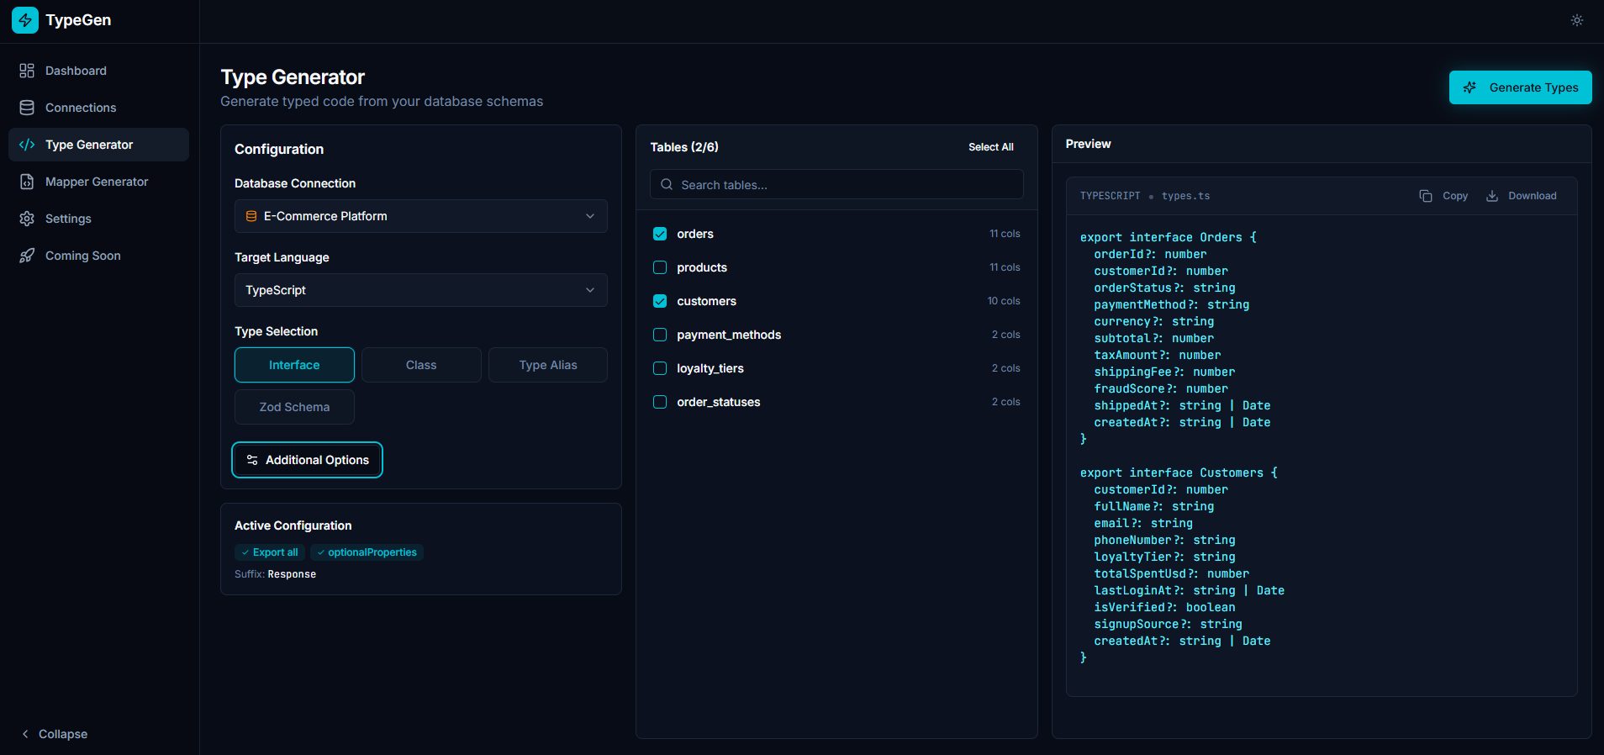Uncheck the customers table checkbox
This screenshot has height=755, width=1604.
[x=660, y=301]
